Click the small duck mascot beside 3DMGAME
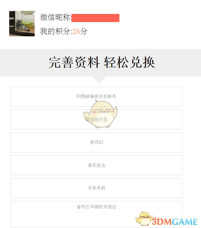Image resolution: width=201 pixels, height=228 pixels. point(144,218)
